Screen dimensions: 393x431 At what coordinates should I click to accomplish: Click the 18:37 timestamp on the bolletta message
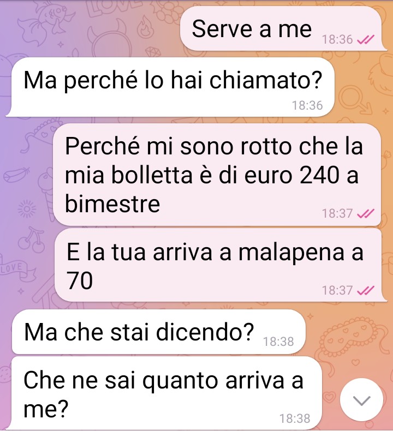coord(337,213)
